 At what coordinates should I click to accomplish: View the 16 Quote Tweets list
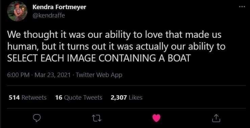[79, 97]
